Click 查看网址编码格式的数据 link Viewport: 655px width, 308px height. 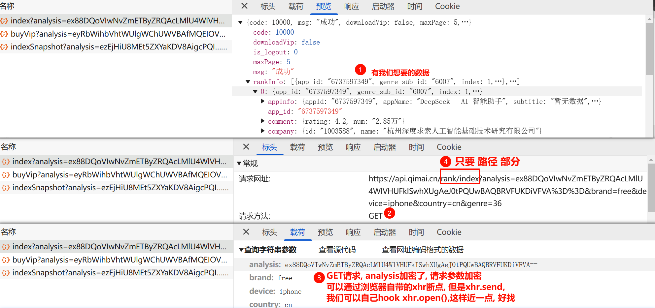422,250
